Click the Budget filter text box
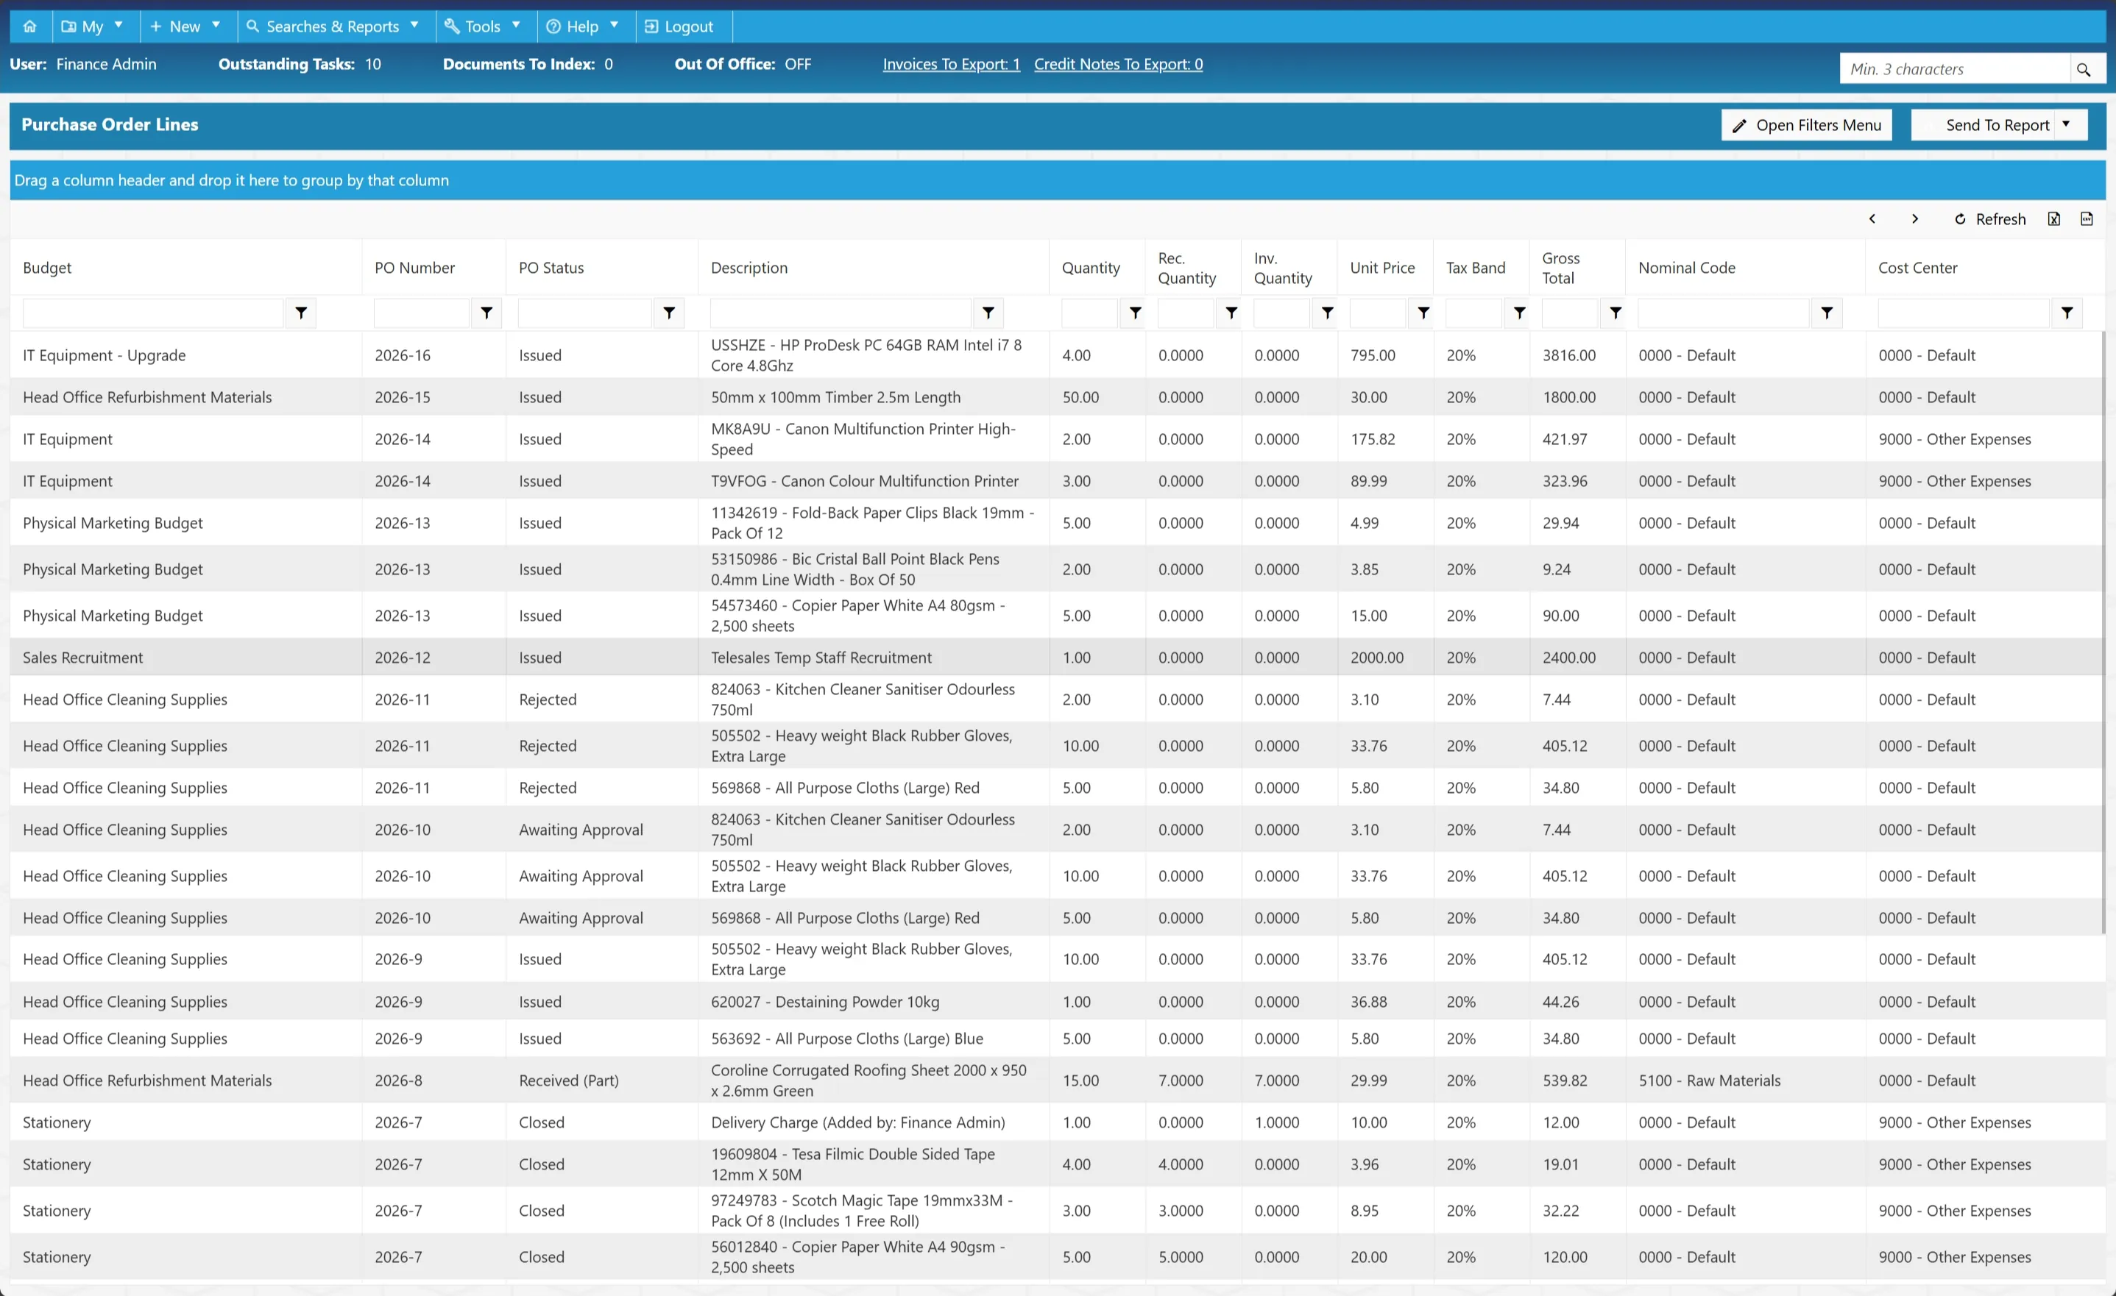 coord(154,313)
